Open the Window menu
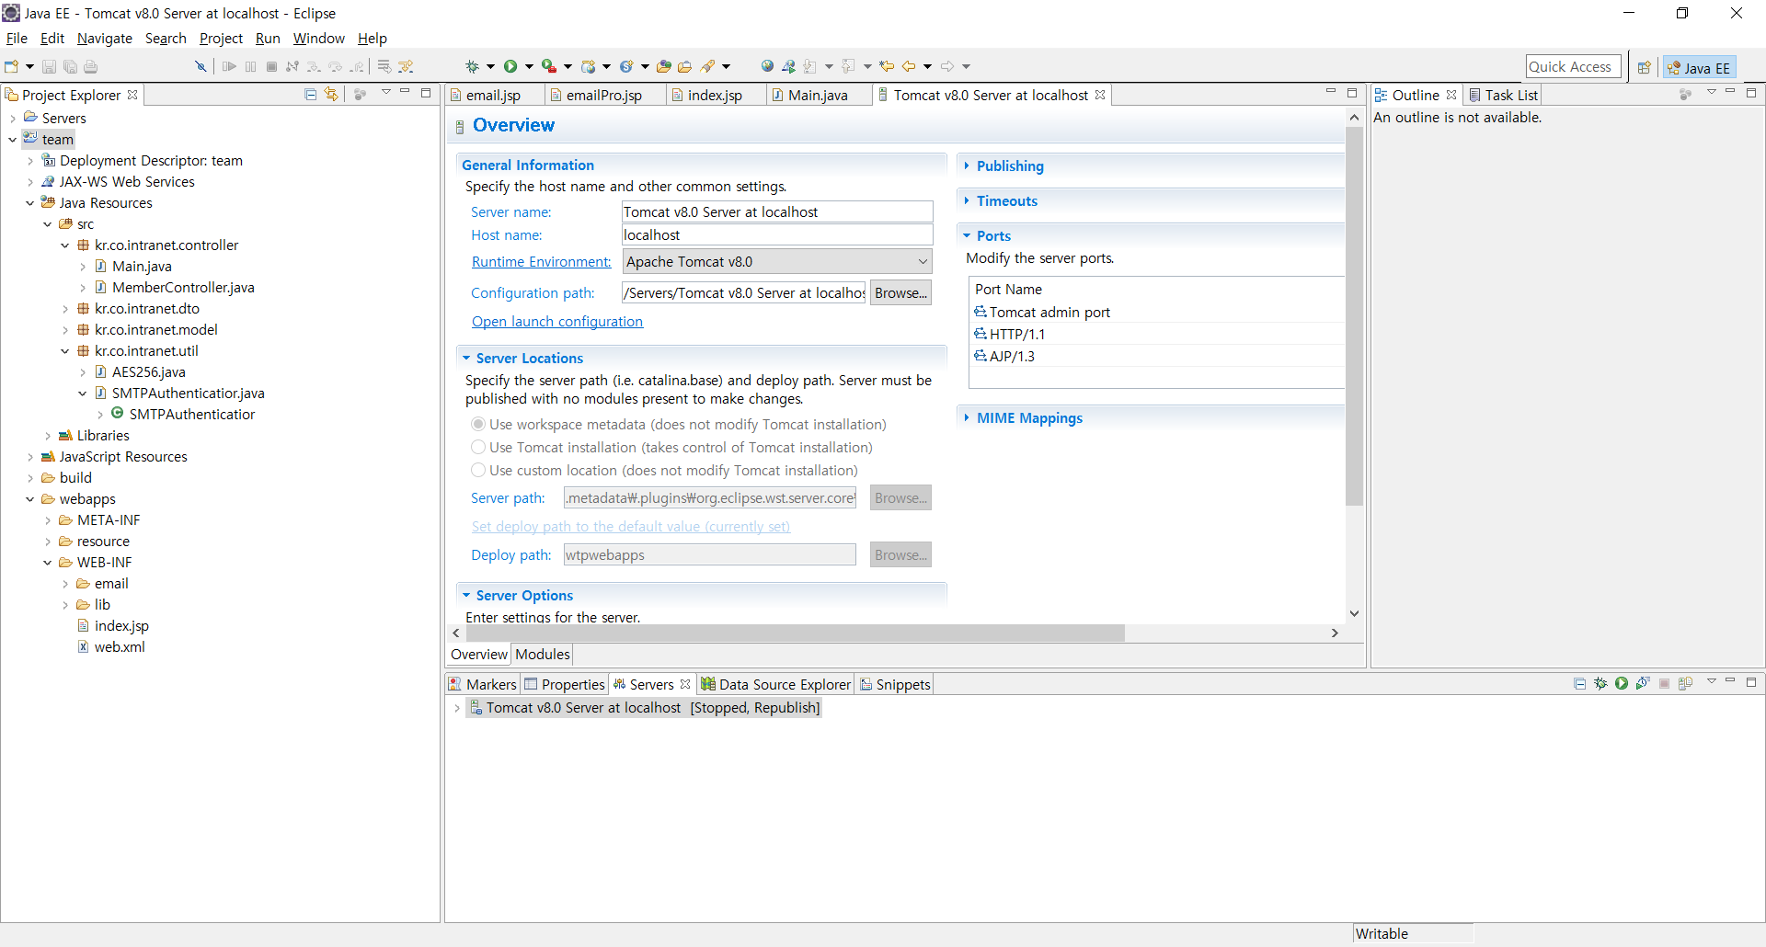The image size is (1766, 947). point(318,39)
